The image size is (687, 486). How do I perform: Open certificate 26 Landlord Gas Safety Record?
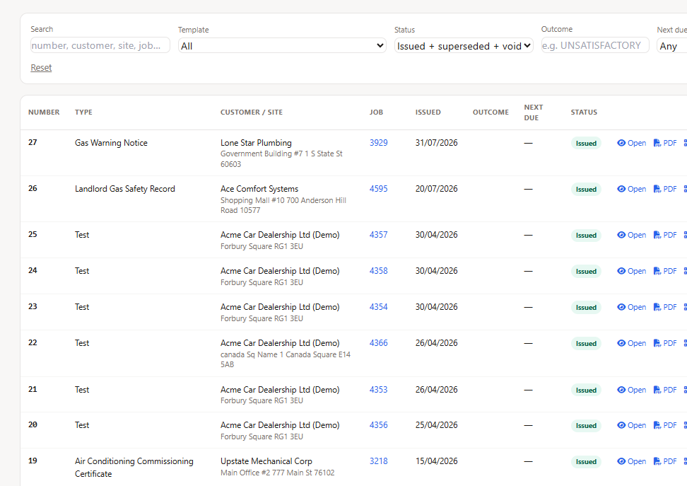tap(631, 189)
